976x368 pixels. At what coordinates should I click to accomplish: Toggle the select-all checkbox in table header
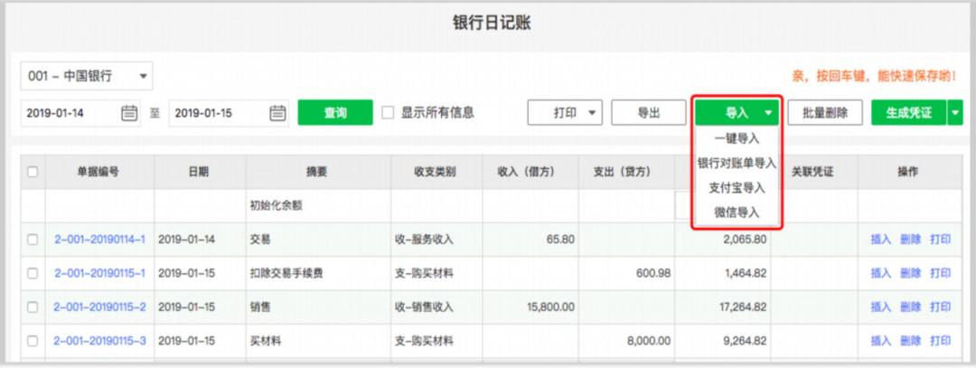[33, 172]
